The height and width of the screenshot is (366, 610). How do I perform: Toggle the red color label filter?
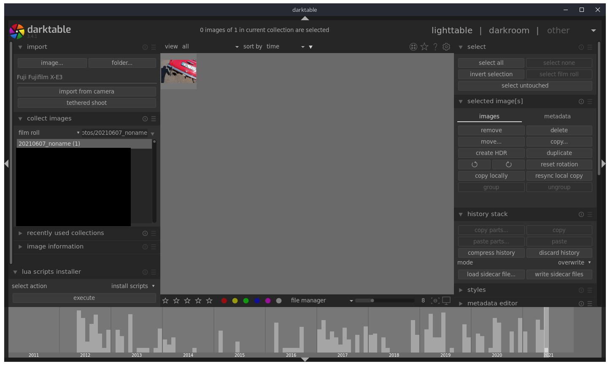point(224,300)
